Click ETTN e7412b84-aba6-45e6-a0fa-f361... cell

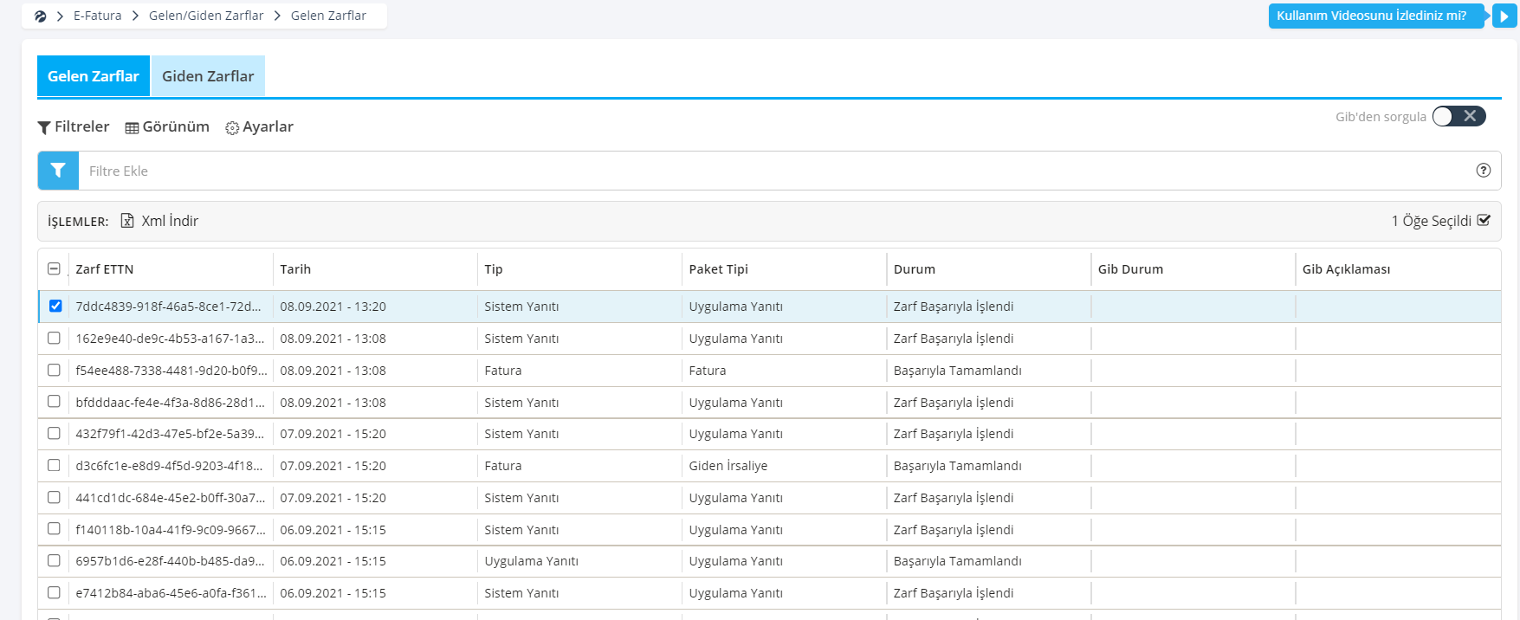click(171, 593)
